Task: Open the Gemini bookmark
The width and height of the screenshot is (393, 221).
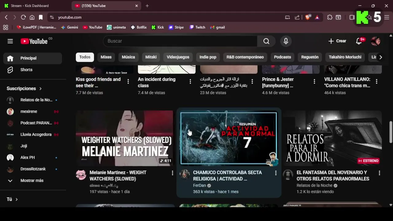Action: coord(69,27)
